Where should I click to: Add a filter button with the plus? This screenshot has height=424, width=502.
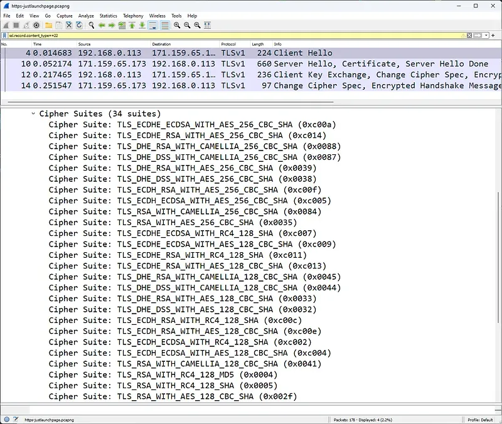pos(493,35)
